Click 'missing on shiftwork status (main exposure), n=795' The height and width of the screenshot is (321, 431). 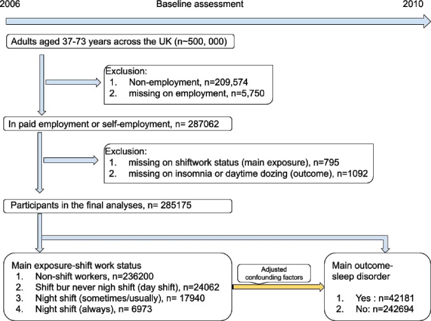(234, 162)
